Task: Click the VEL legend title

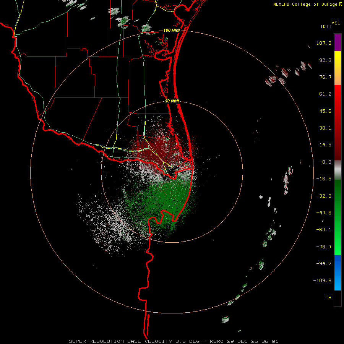Action: click(336, 23)
